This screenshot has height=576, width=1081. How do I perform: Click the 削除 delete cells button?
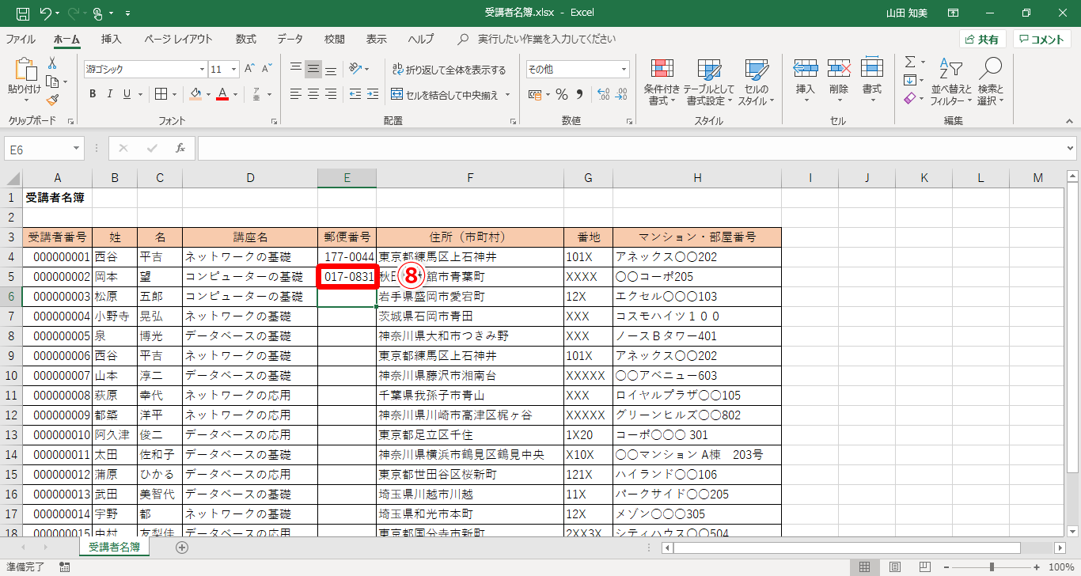point(839,81)
